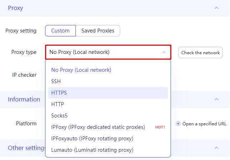Collapse the Other settings section chevron
The height and width of the screenshot is (160, 230).
click(x=217, y=148)
